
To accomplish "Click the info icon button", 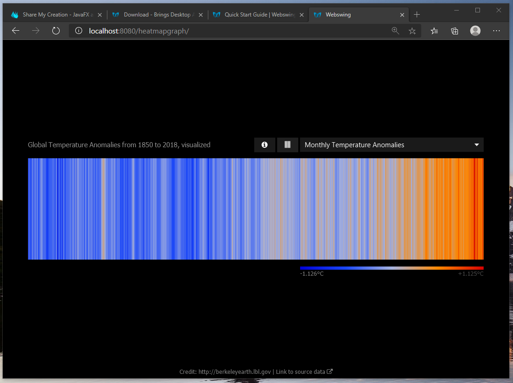I will pyautogui.click(x=264, y=145).
